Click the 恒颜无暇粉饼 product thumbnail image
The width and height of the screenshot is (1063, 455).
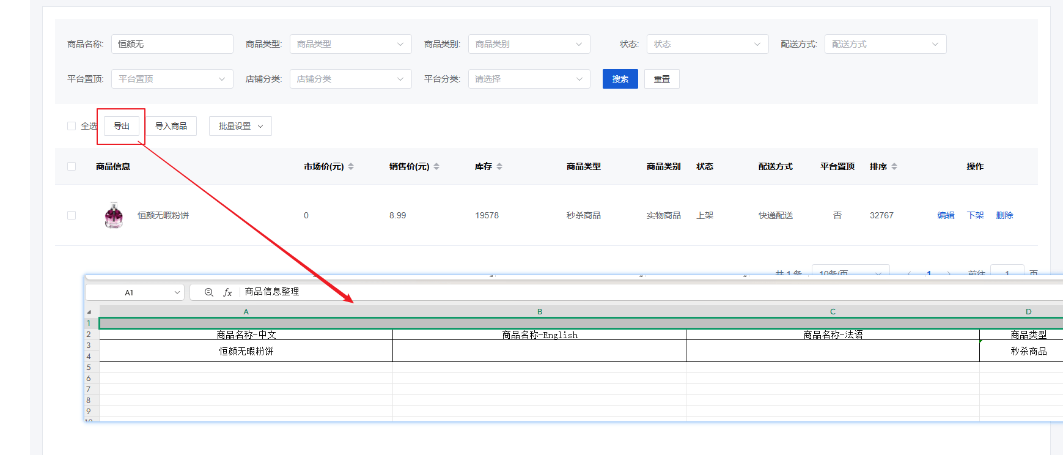114,215
